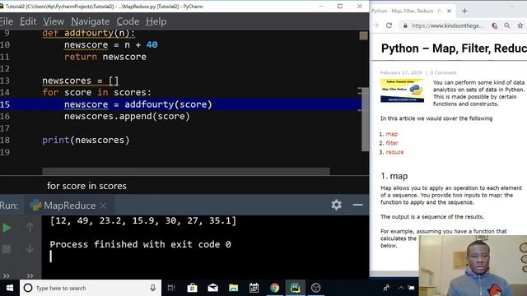Screen dimensions: 527x296
Task: Click the down arrow in Run panel
Action: pyautogui.click(x=30, y=248)
